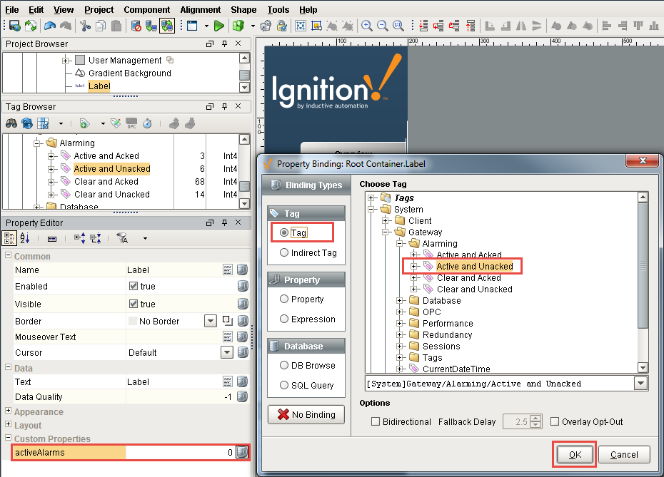Open the Alignment menu
Screen dimensions: 664x477
200,10
